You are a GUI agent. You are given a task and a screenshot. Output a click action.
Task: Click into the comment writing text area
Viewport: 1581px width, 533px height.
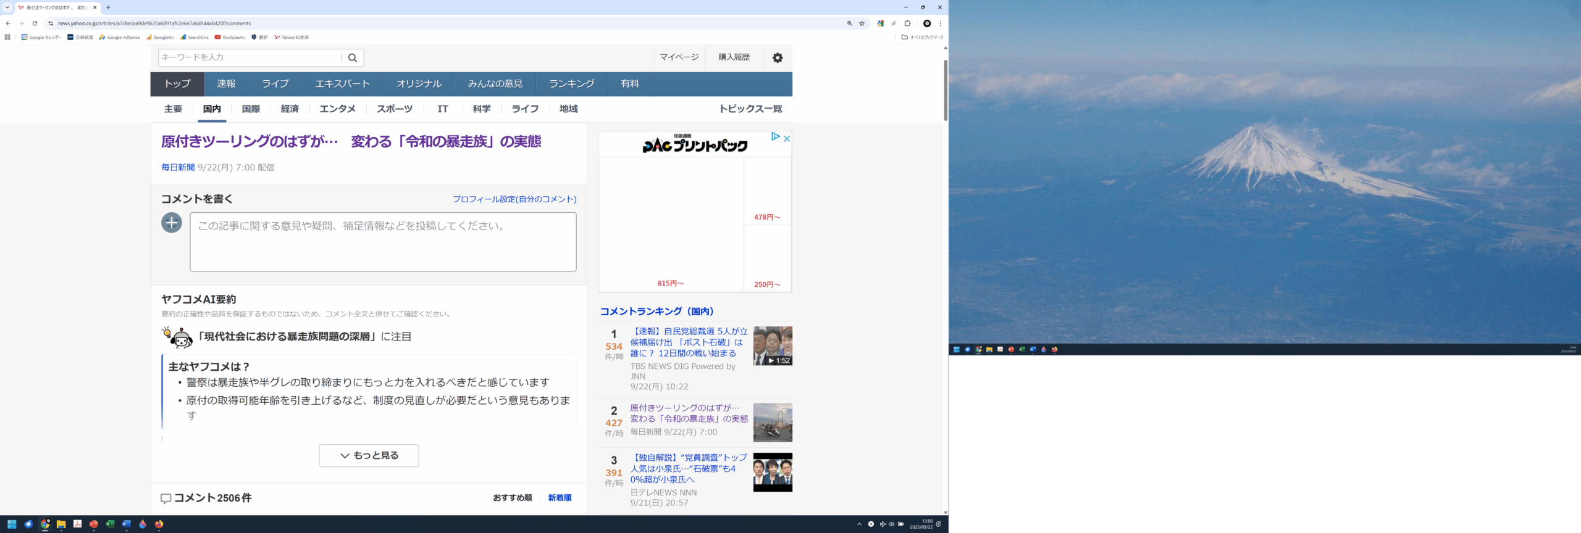383,242
